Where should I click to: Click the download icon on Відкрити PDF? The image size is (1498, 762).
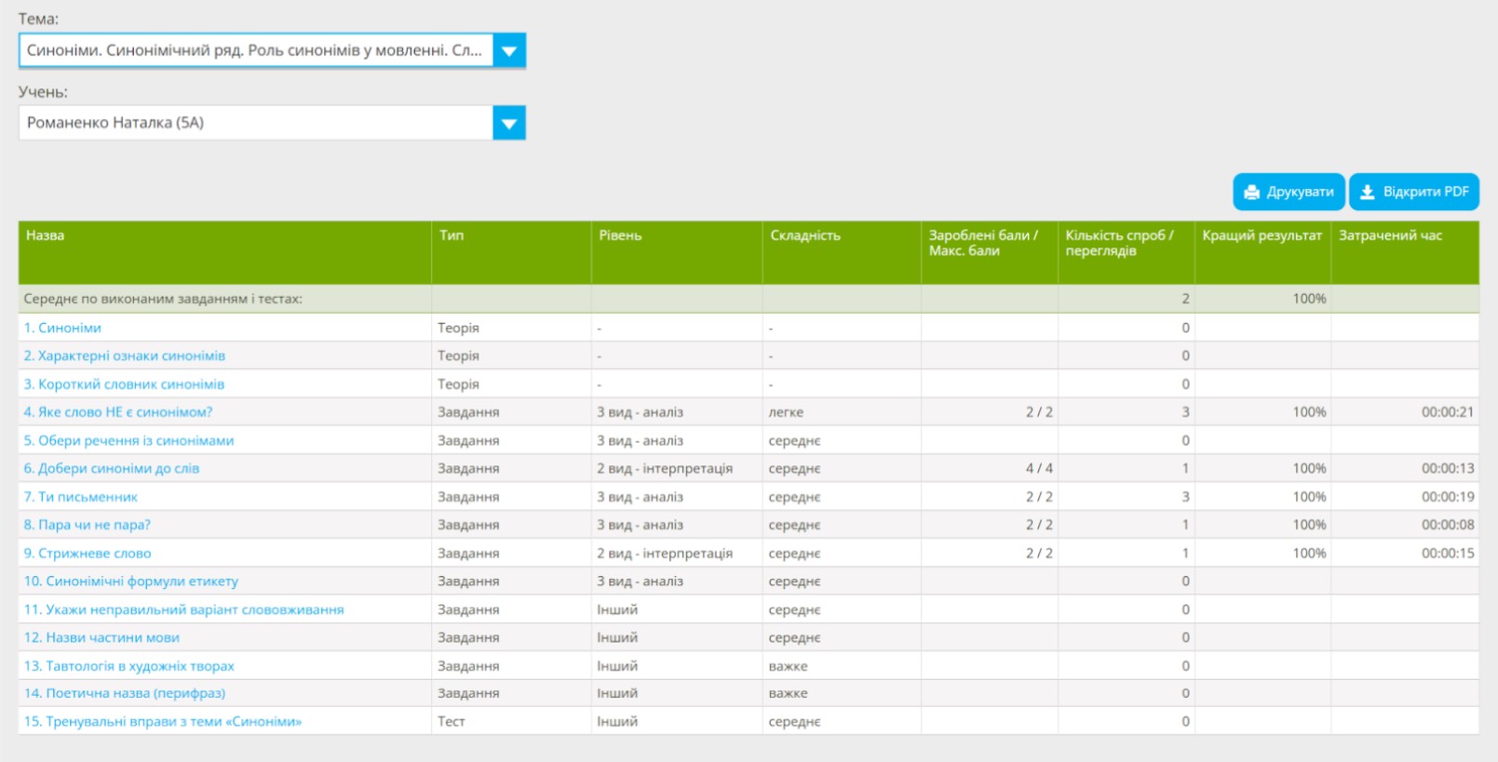pyautogui.click(x=1367, y=192)
